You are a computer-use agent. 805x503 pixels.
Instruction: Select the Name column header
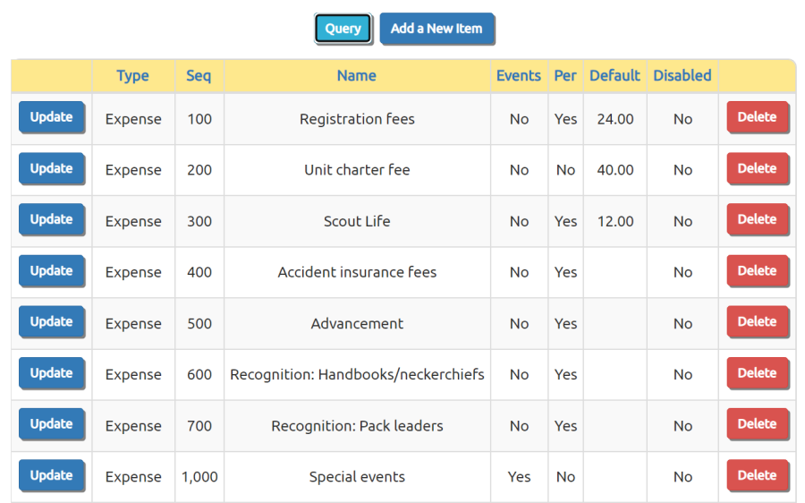pos(357,76)
